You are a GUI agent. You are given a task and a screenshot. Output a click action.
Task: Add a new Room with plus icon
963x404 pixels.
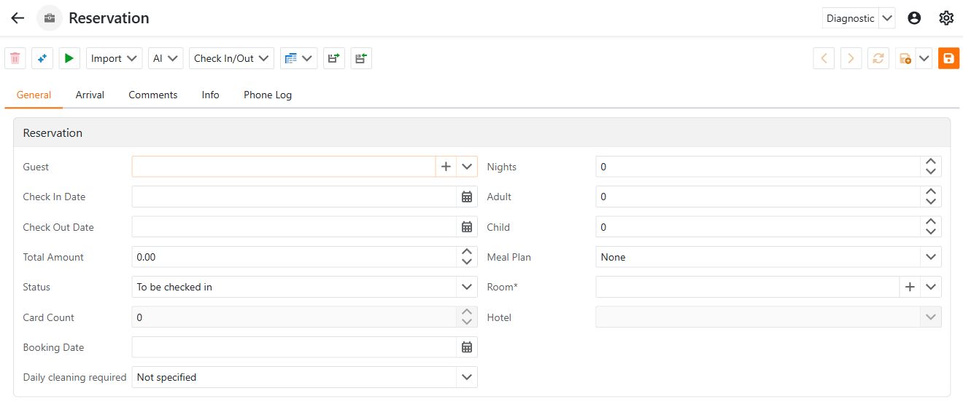coord(910,287)
